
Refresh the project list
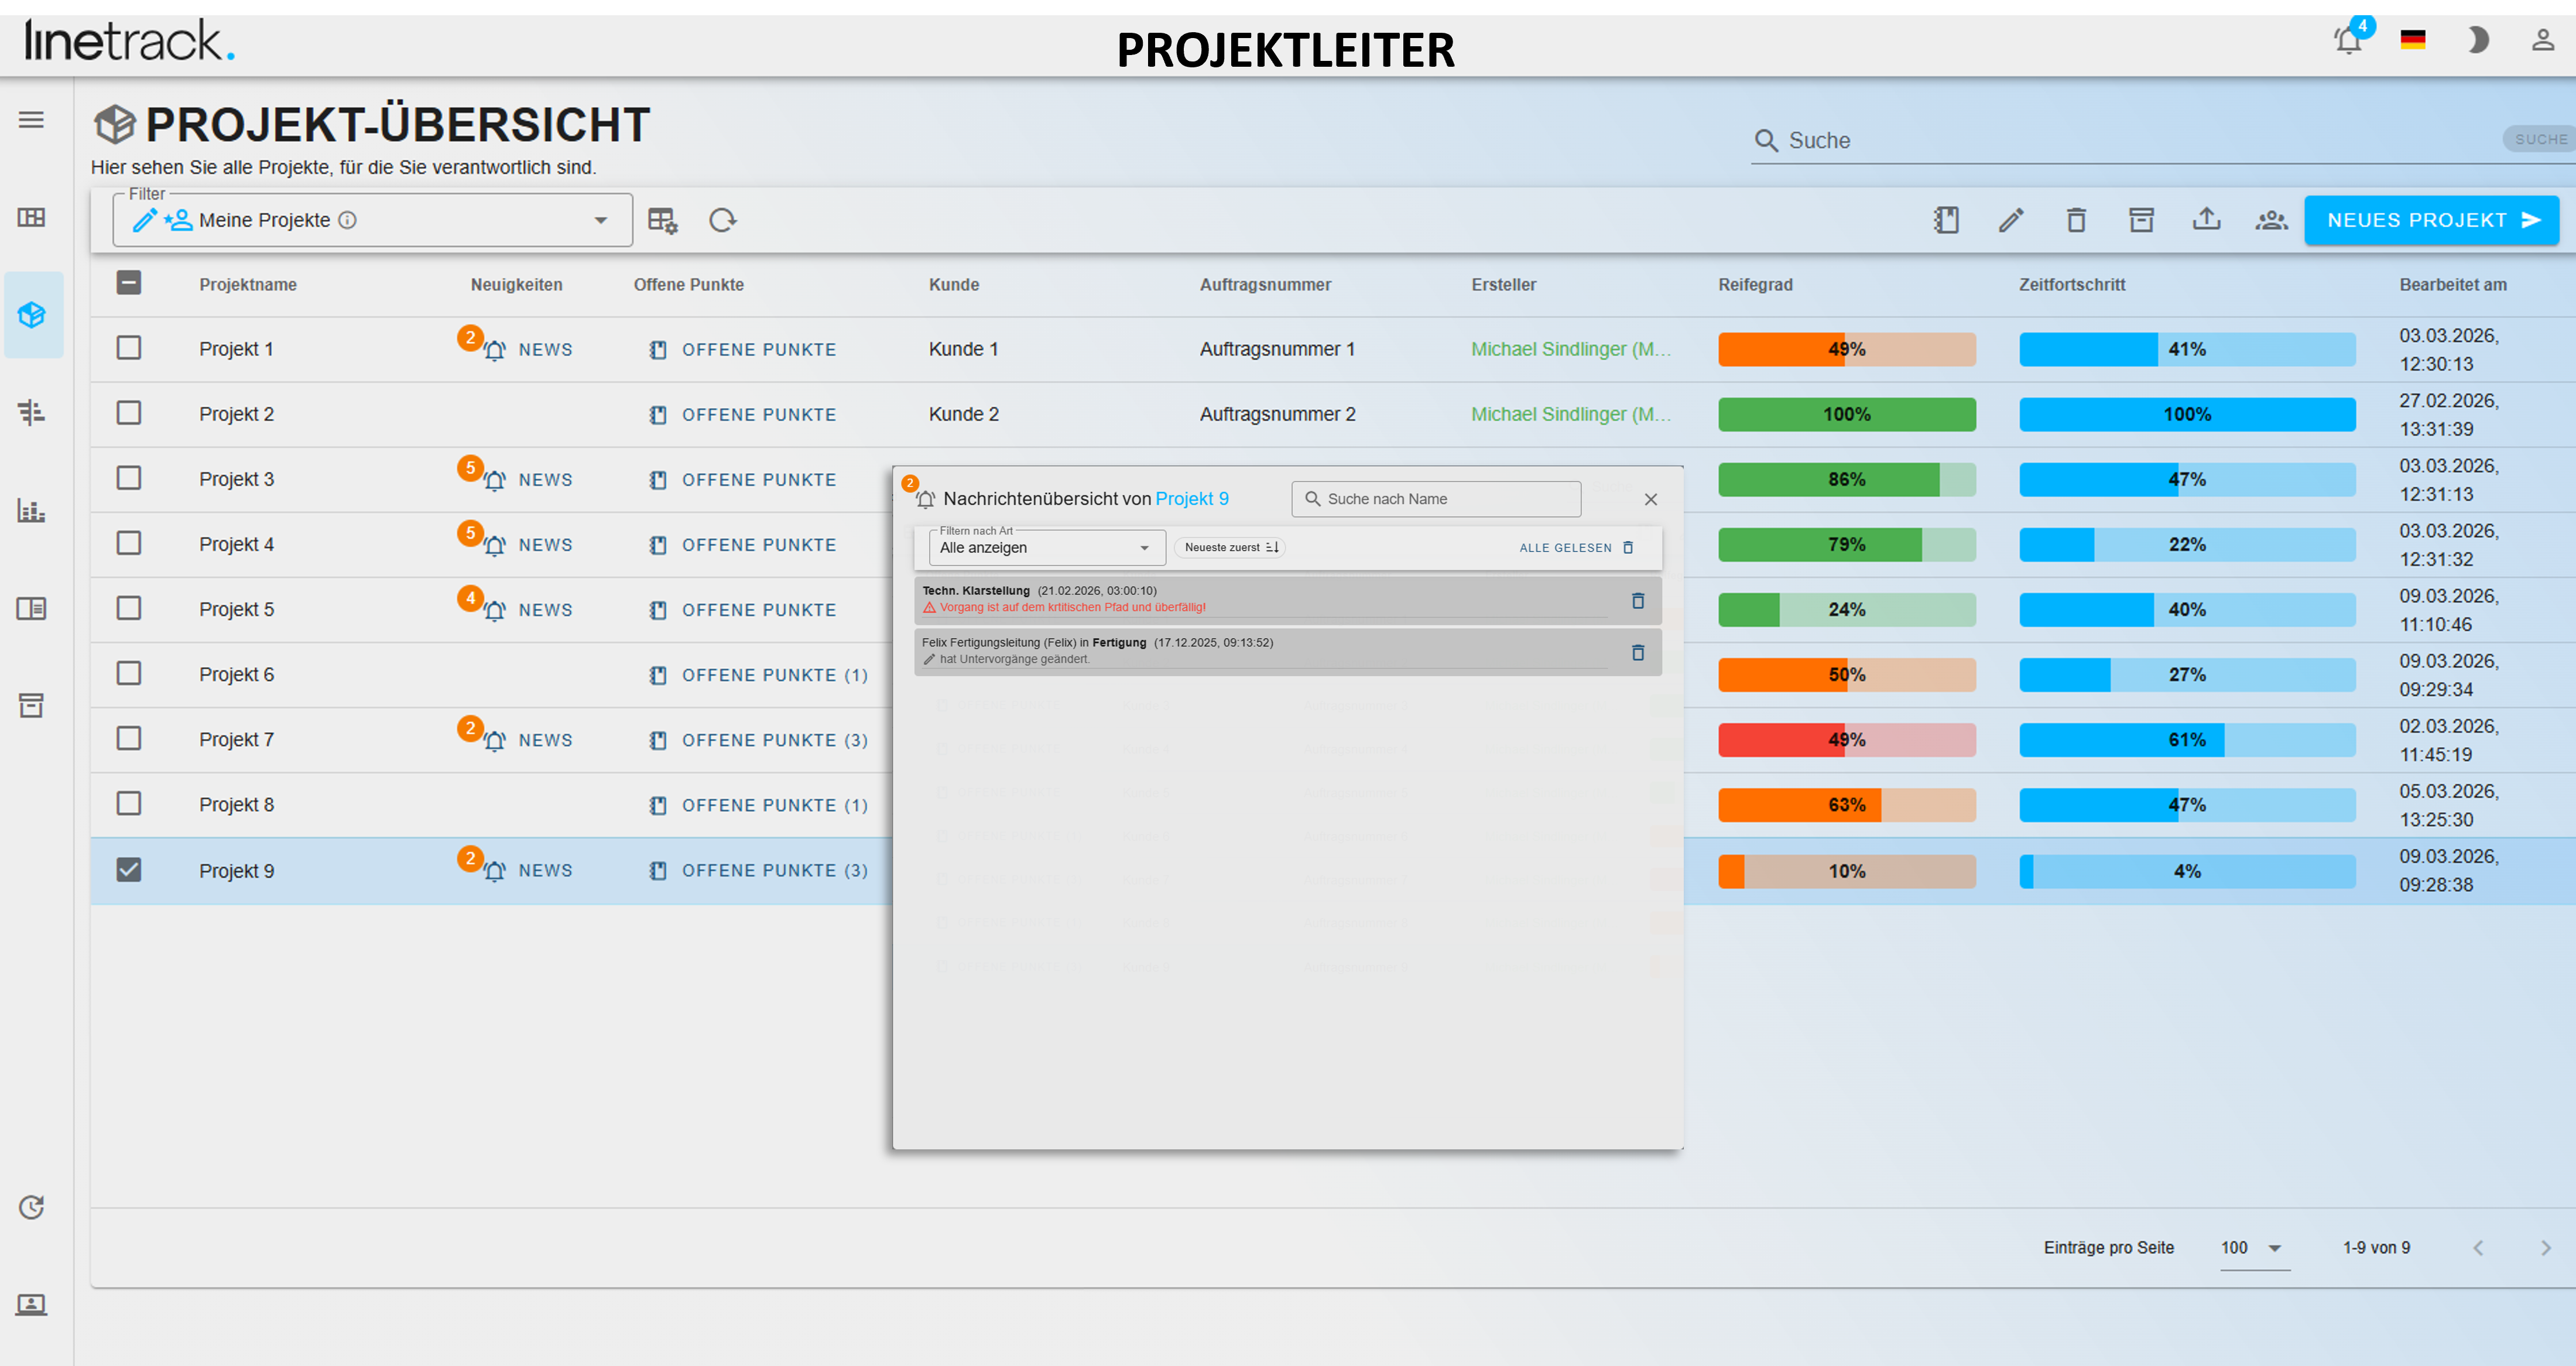723,220
